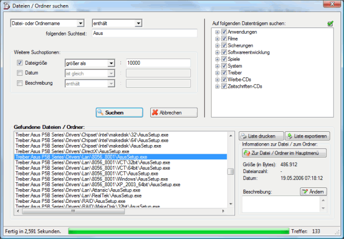Click 'Zur Datei / Ordner im Hauptmenü' button
The height and width of the screenshot is (239, 344).
(x=284, y=153)
